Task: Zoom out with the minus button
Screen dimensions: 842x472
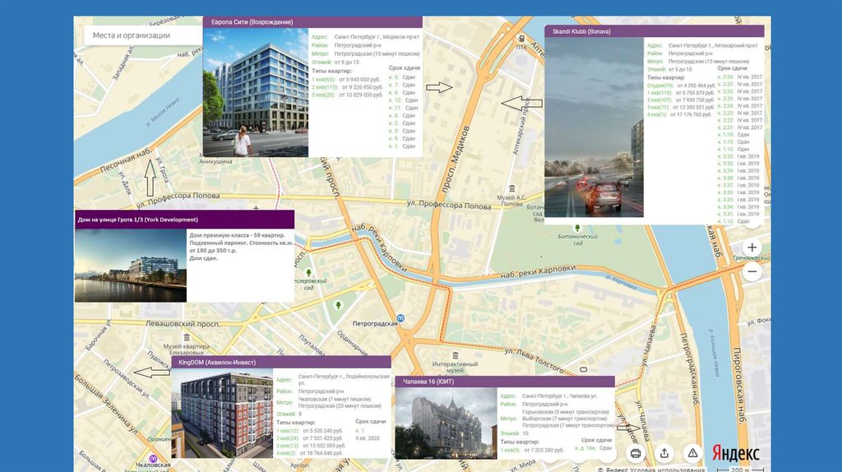Action: click(x=752, y=271)
